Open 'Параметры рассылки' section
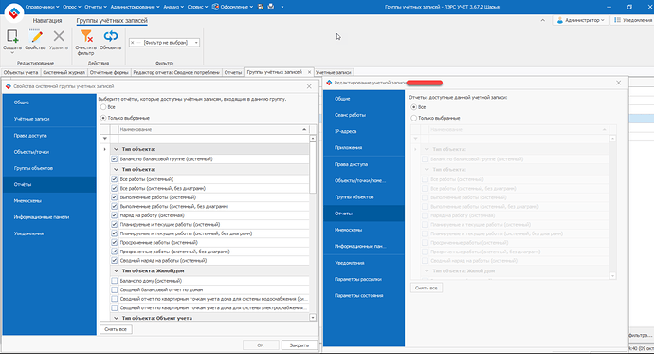The height and width of the screenshot is (354, 654). coord(364,279)
